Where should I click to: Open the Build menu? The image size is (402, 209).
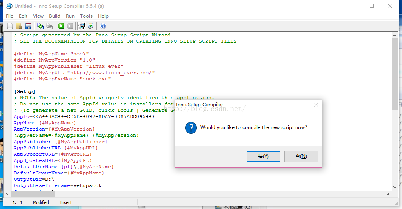tap(55, 16)
